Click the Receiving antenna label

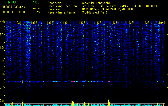(61, 12)
